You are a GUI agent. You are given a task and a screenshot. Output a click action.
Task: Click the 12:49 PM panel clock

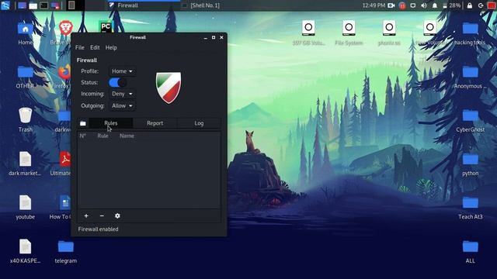coord(374,5)
